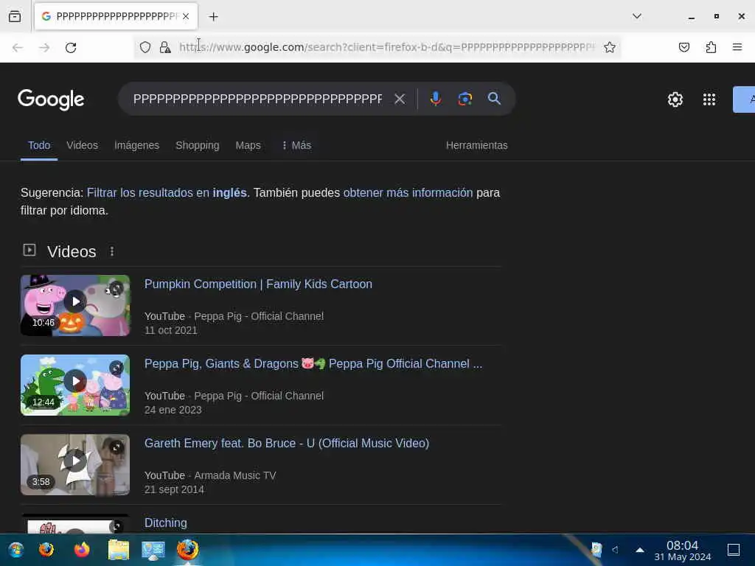Screen dimensions: 755x566
Task: Open Videos section three-dot options
Action: point(112,251)
